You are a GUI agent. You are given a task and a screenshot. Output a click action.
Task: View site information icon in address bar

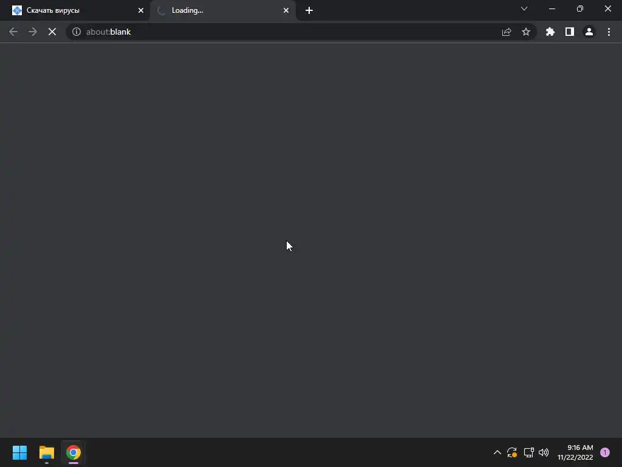click(77, 32)
